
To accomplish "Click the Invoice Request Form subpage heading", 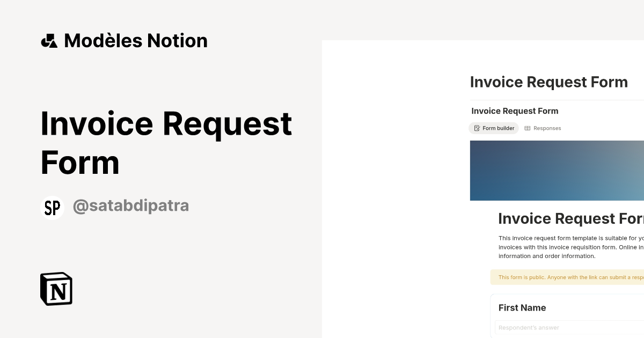I will click(514, 111).
